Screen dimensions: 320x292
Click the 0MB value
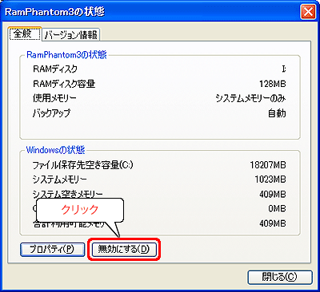[278, 209]
